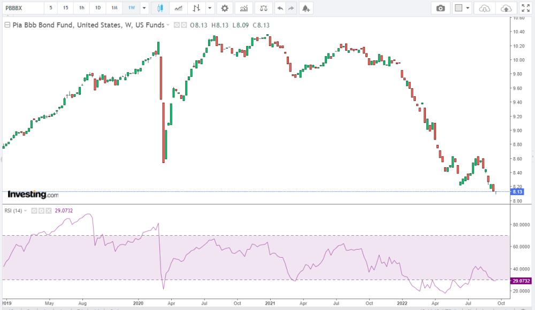Collapse the Pia Bbb Bond Fund legend

tap(7, 25)
